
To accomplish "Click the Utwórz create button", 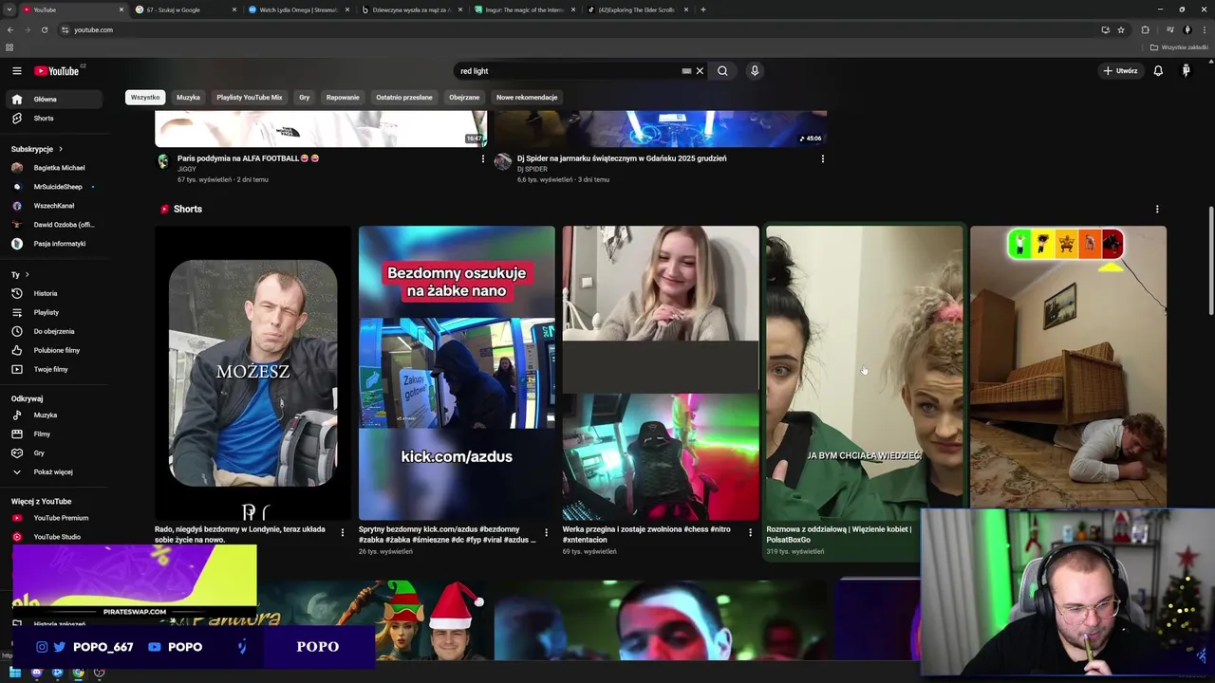I will coord(1120,71).
